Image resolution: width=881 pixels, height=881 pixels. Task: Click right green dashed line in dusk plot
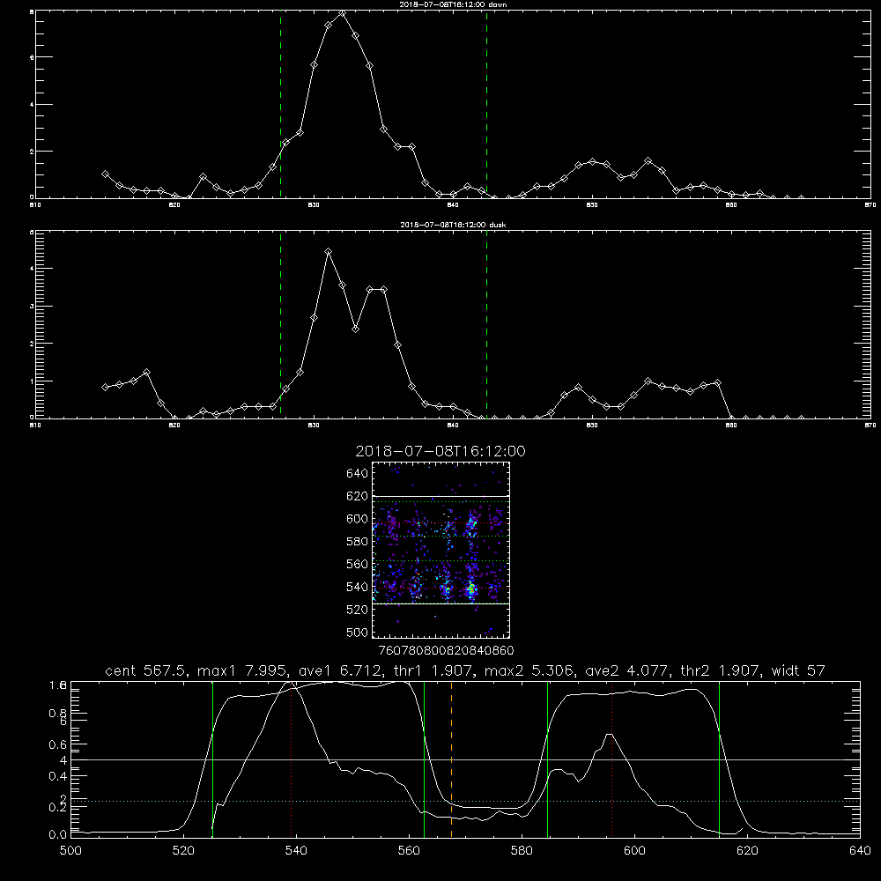pos(486,324)
